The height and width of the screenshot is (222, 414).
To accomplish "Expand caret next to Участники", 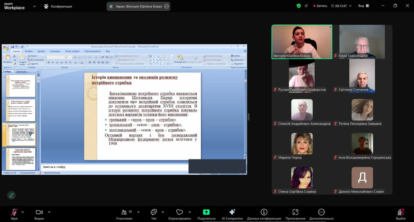I will click(138, 212).
